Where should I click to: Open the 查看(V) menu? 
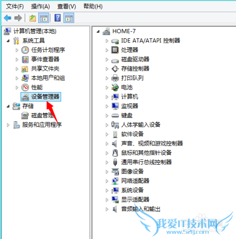click(67, 7)
